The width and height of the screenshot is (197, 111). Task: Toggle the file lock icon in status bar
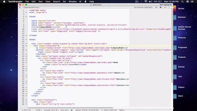pos(72,110)
